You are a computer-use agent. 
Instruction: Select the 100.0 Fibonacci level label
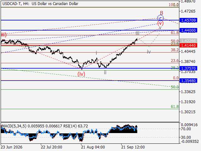coord(174,5)
